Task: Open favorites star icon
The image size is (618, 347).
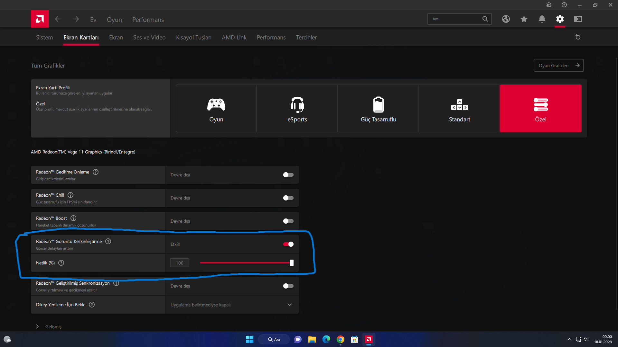Action: click(x=524, y=19)
